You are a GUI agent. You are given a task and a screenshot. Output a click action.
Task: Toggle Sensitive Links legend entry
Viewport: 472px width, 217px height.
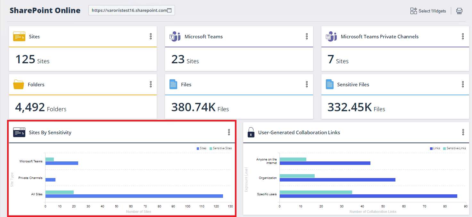(455, 148)
